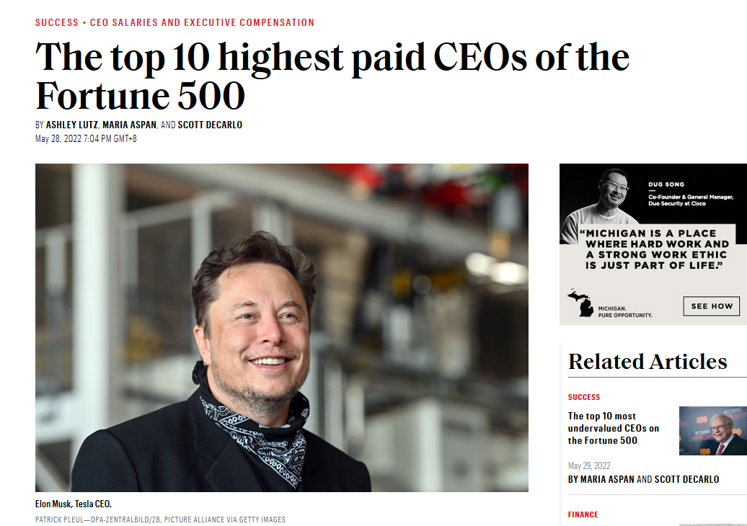Image resolution: width=747 pixels, height=526 pixels.
Task: Click the Michigan state silhouette logo icon
Action: pos(581,303)
